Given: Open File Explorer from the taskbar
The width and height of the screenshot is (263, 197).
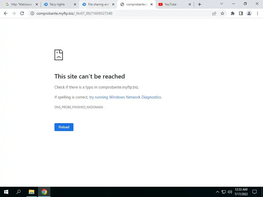Looking at the screenshot, I should pos(31,192).
